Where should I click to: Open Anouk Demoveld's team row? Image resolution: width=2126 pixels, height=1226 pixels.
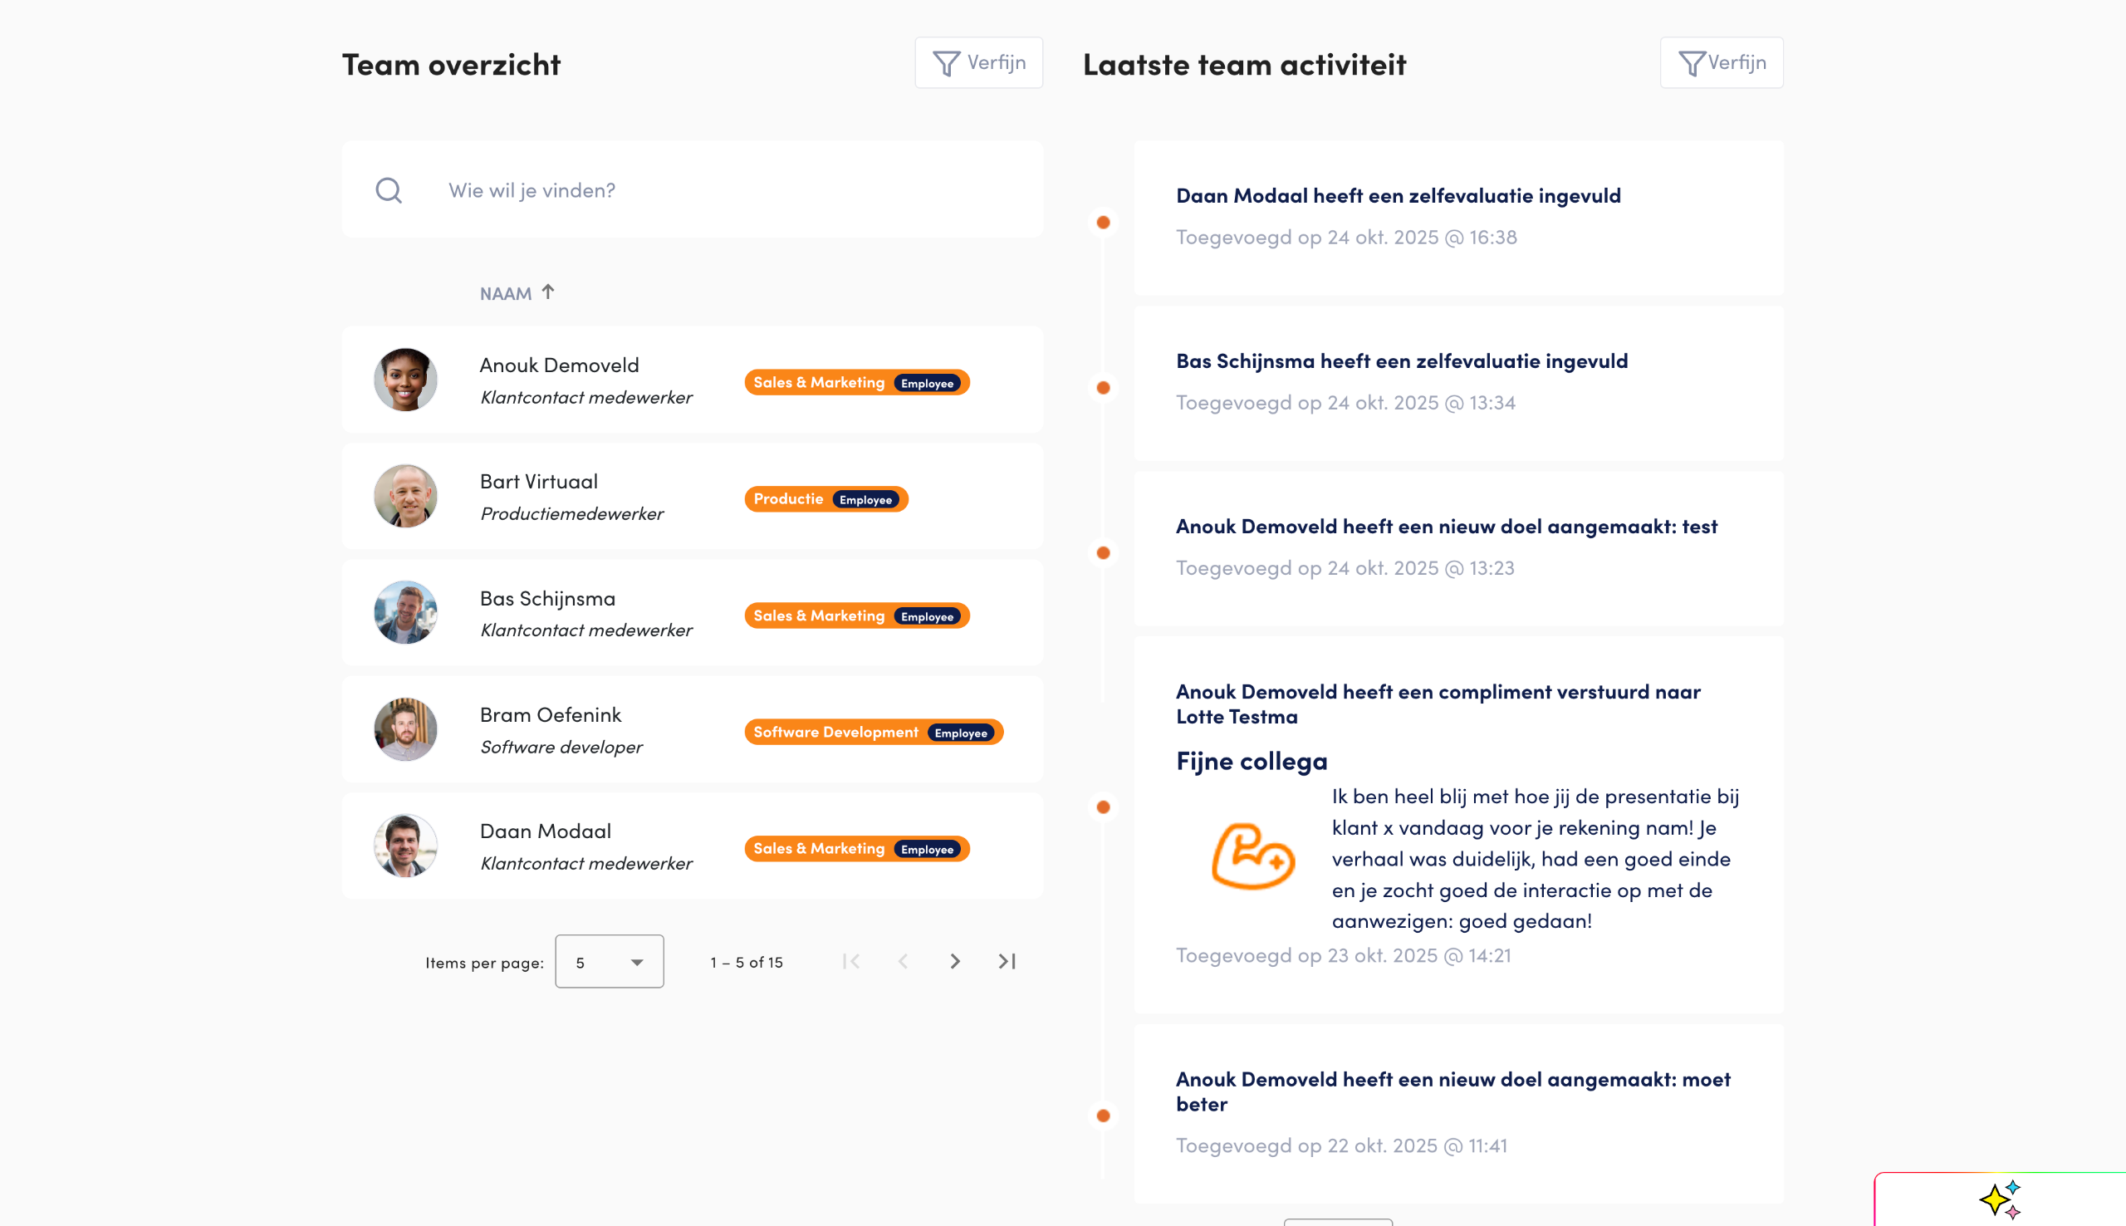pyautogui.click(x=560, y=365)
